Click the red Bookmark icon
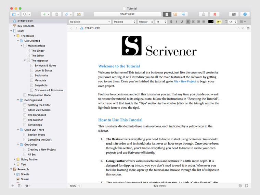The image size is (260, 195). coord(214,14)
